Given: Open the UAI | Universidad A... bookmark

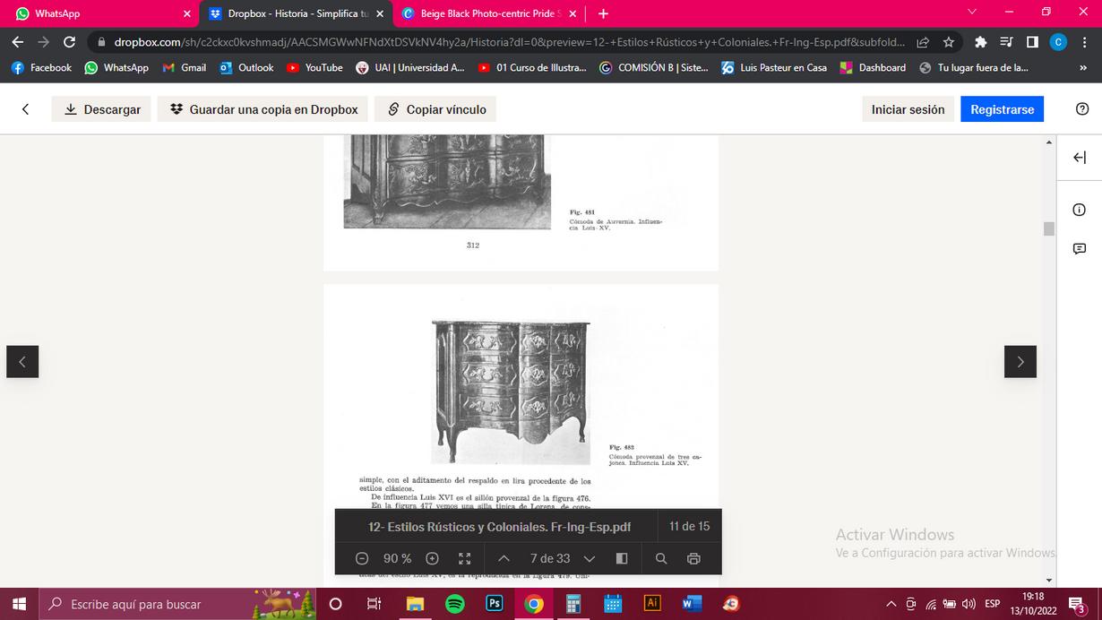Looking at the screenshot, I should click(410, 67).
